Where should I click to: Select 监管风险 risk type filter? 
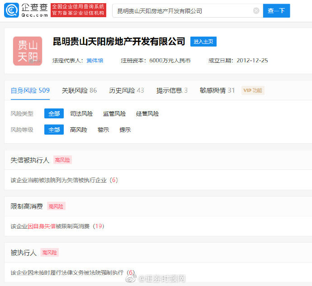(114, 113)
